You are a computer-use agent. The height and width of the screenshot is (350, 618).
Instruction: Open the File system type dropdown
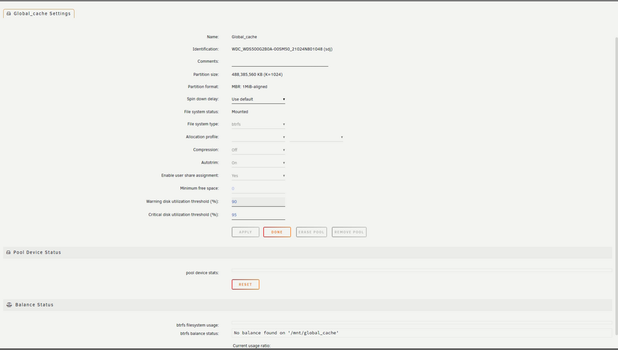tap(258, 124)
